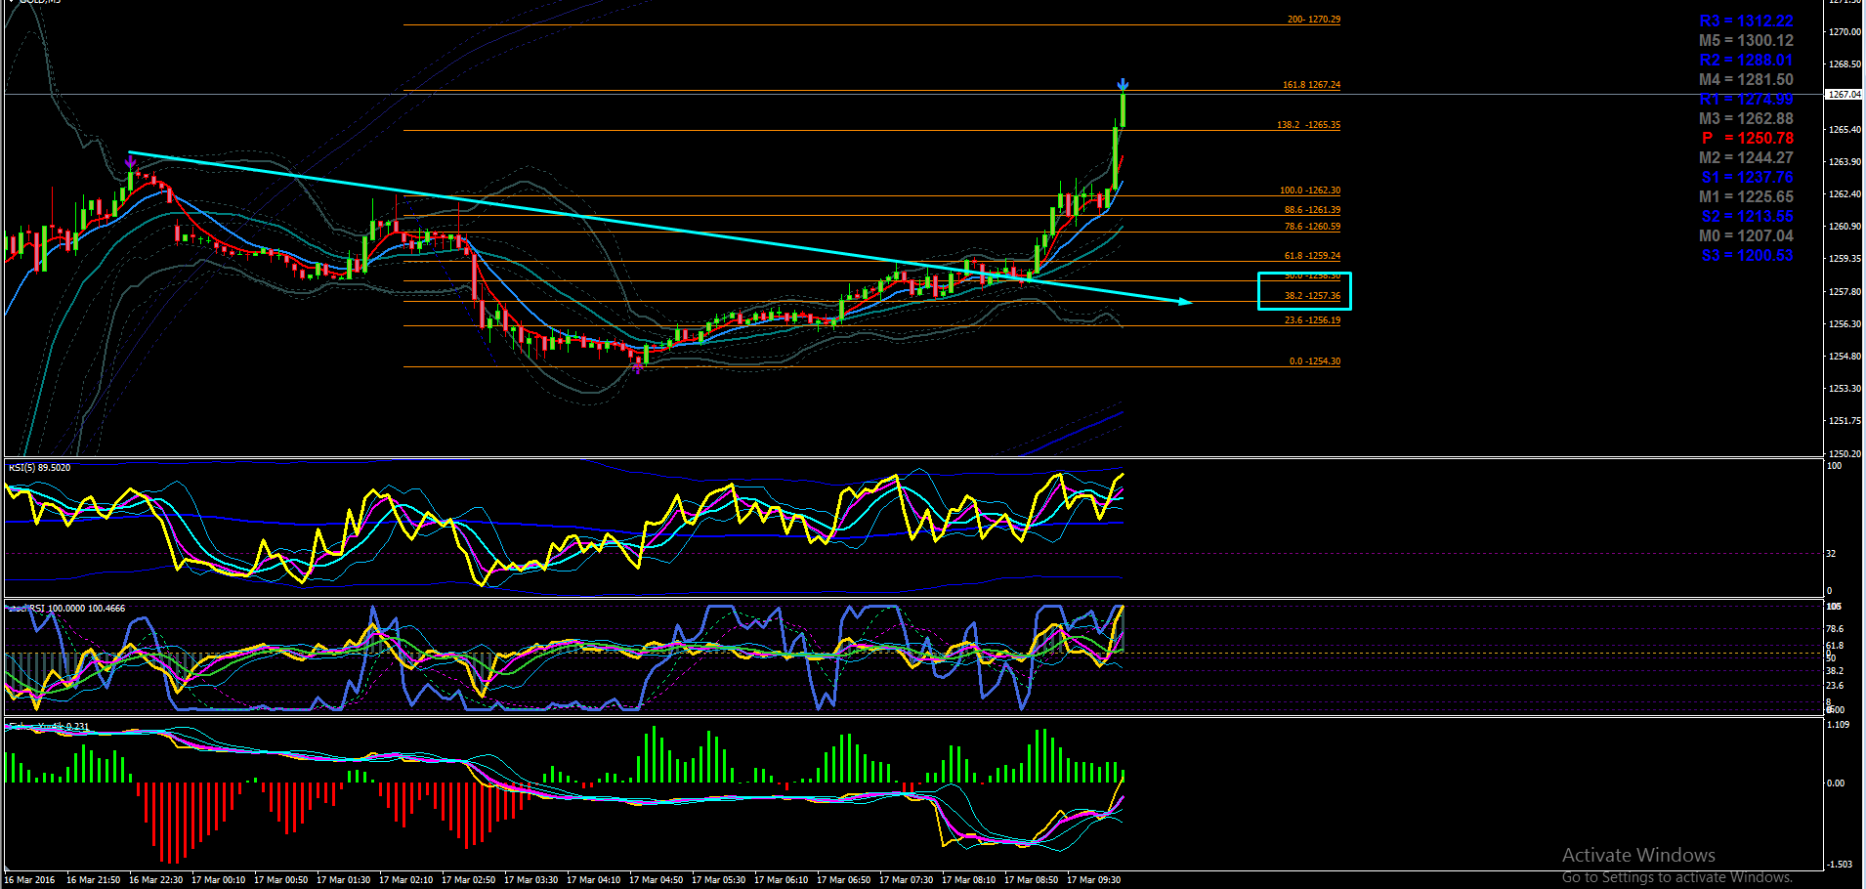Click the '138.2 -1265.35' Fibonacci label
The width and height of the screenshot is (1866, 889).
click(1308, 125)
